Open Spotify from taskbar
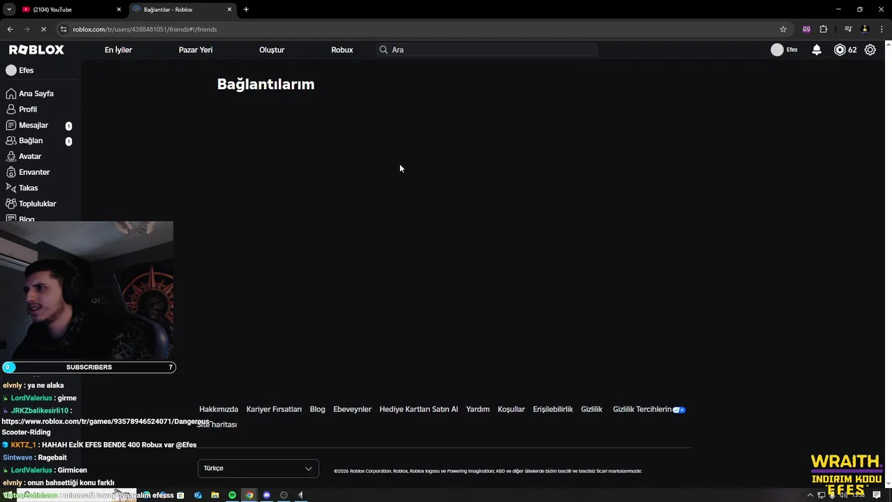This screenshot has height=502, width=892. pyautogui.click(x=232, y=495)
